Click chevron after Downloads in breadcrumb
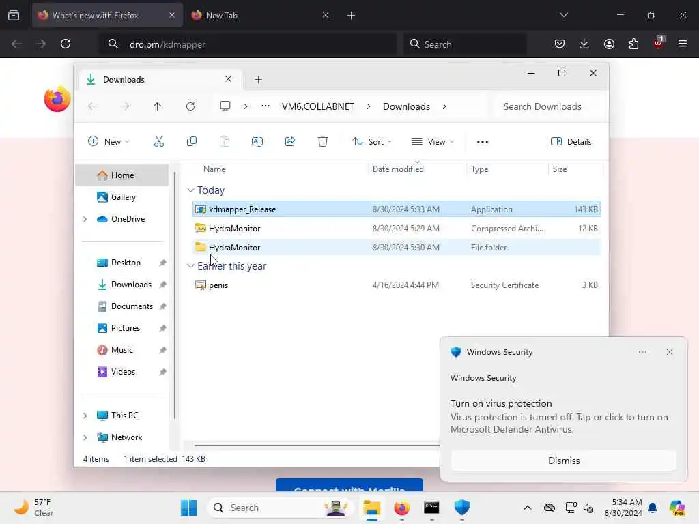 444,106
